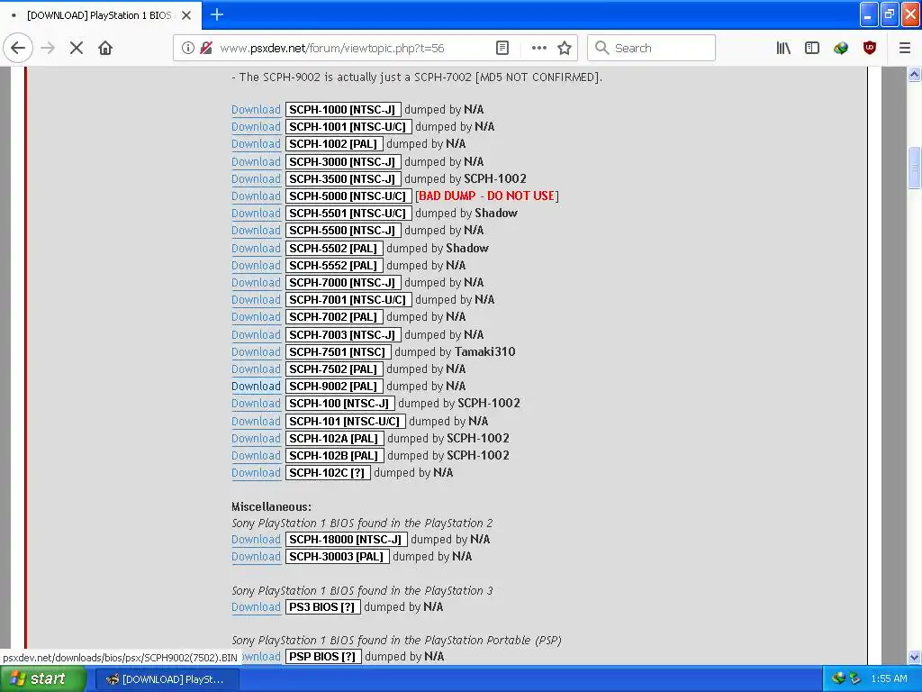Click the taskbar clock showing 1:55 AM
The width and height of the screenshot is (922, 692).
tap(889, 678)
